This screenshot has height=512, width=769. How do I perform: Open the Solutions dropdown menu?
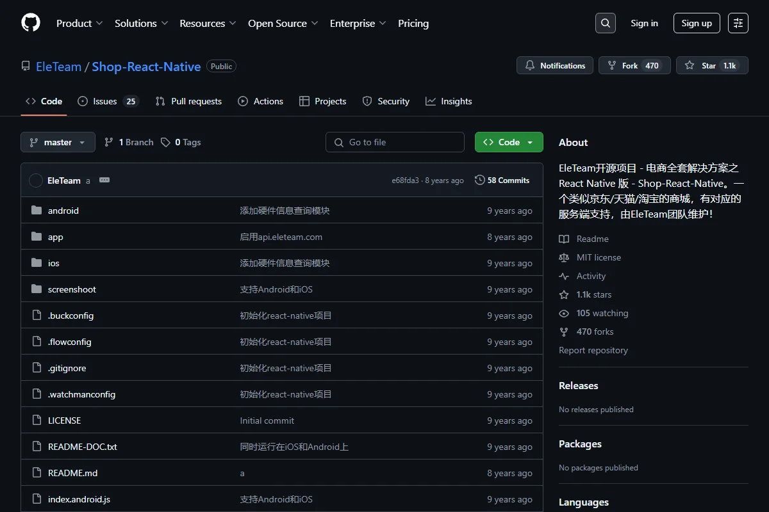coord(141,23)
